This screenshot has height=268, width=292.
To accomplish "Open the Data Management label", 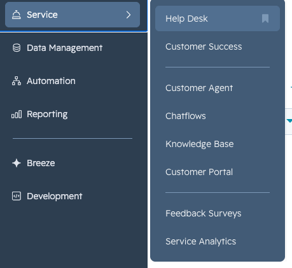I will 64,48.
